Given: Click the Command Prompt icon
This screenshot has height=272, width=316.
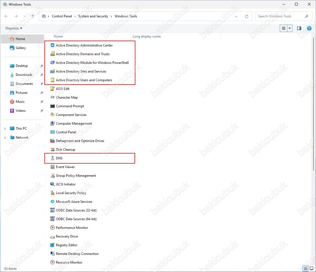Looking at the screenshot, I should 53,106.
